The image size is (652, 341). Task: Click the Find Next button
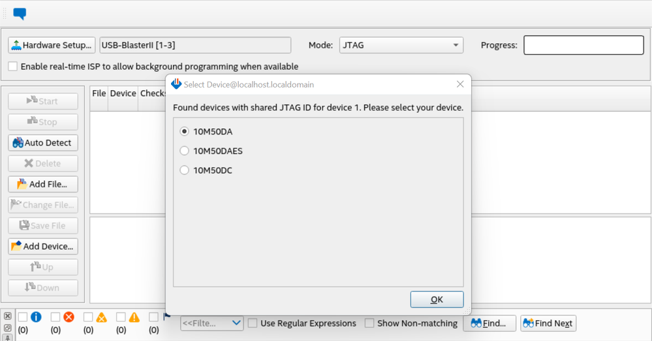548,323
